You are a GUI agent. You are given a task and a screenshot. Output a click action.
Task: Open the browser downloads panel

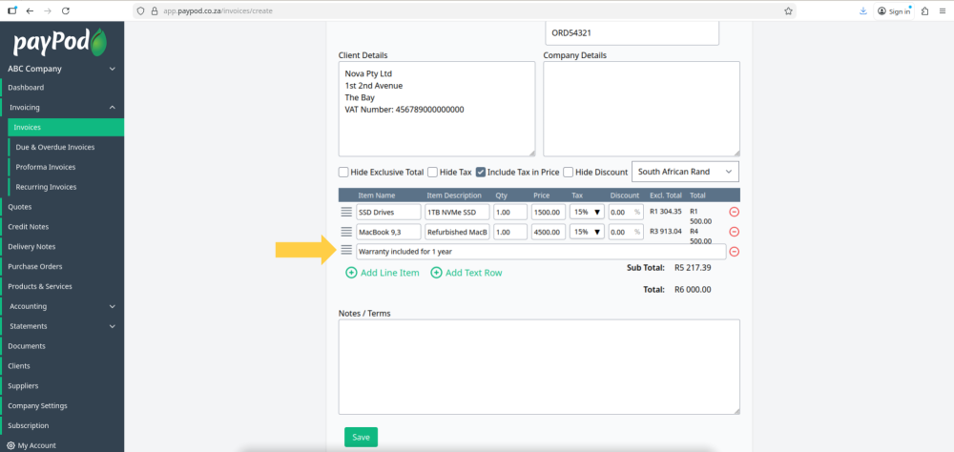point(862,10)
